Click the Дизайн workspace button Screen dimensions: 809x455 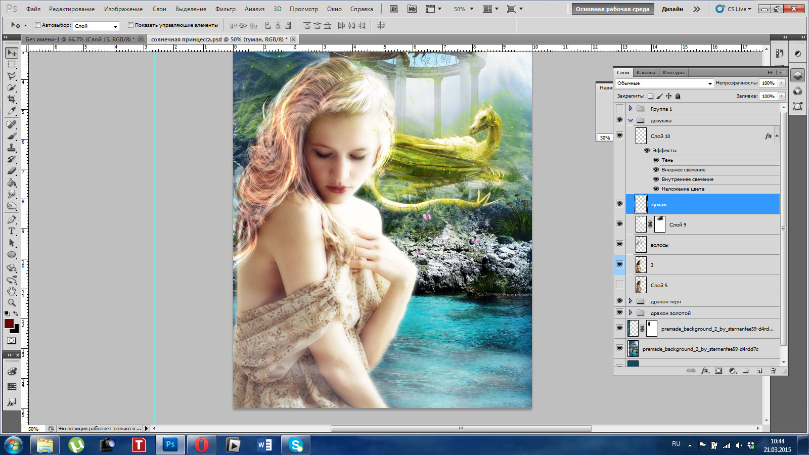[x=672, y=9]
